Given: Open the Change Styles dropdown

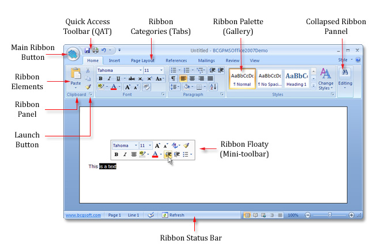Looking at the screenshot, I should (x=326, y=79).
